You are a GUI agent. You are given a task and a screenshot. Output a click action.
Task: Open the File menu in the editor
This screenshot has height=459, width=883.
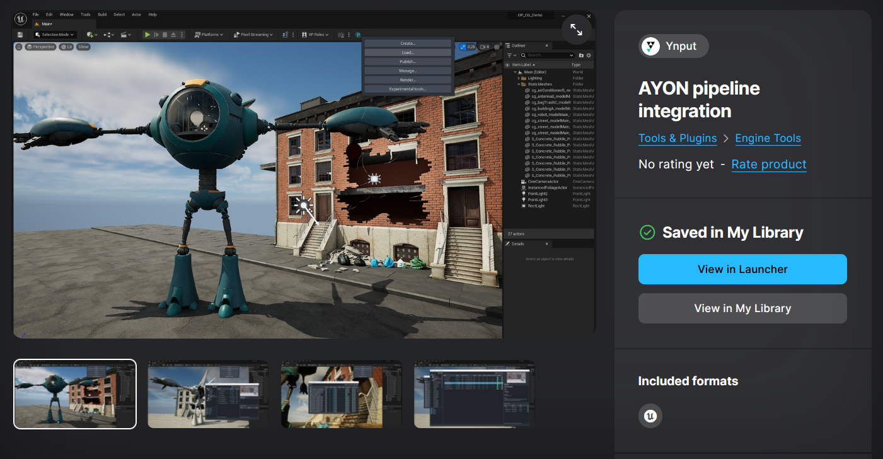pos(35,15)
